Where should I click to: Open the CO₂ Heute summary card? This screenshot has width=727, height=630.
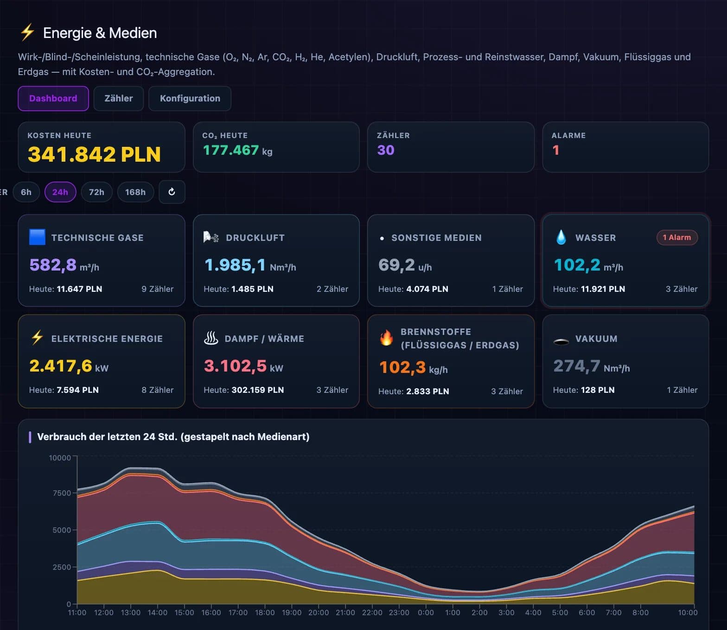(276, 147)
